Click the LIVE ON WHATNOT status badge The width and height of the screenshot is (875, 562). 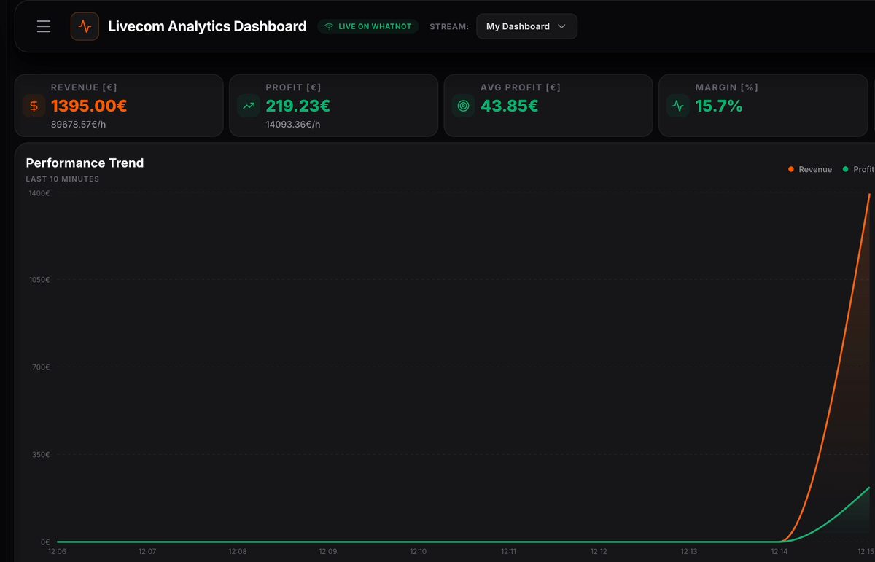pyautogui.click(x=368, y=26)
